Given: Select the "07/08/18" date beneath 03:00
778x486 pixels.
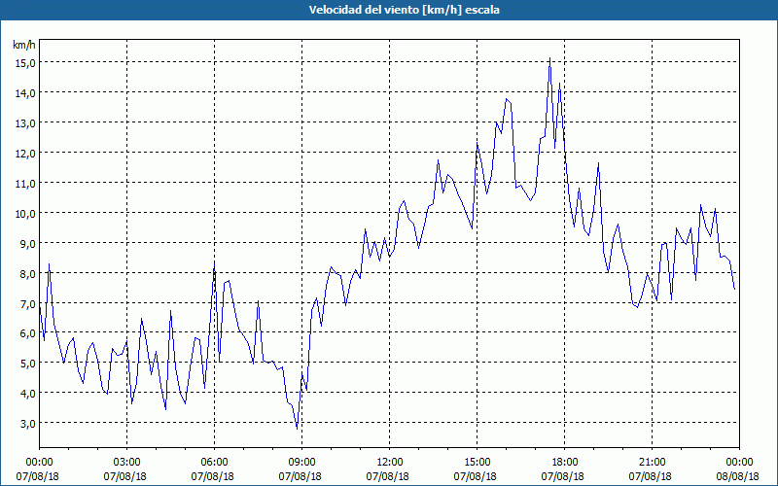Looking at the screenshot, I should tap(125, 476).
